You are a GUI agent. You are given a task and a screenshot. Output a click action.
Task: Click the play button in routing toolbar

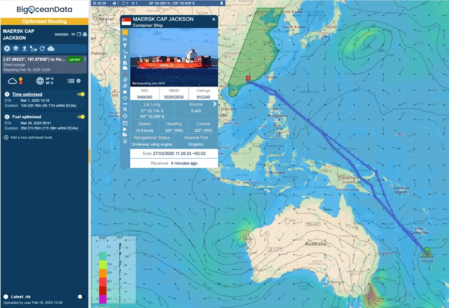tap(7, 49)
